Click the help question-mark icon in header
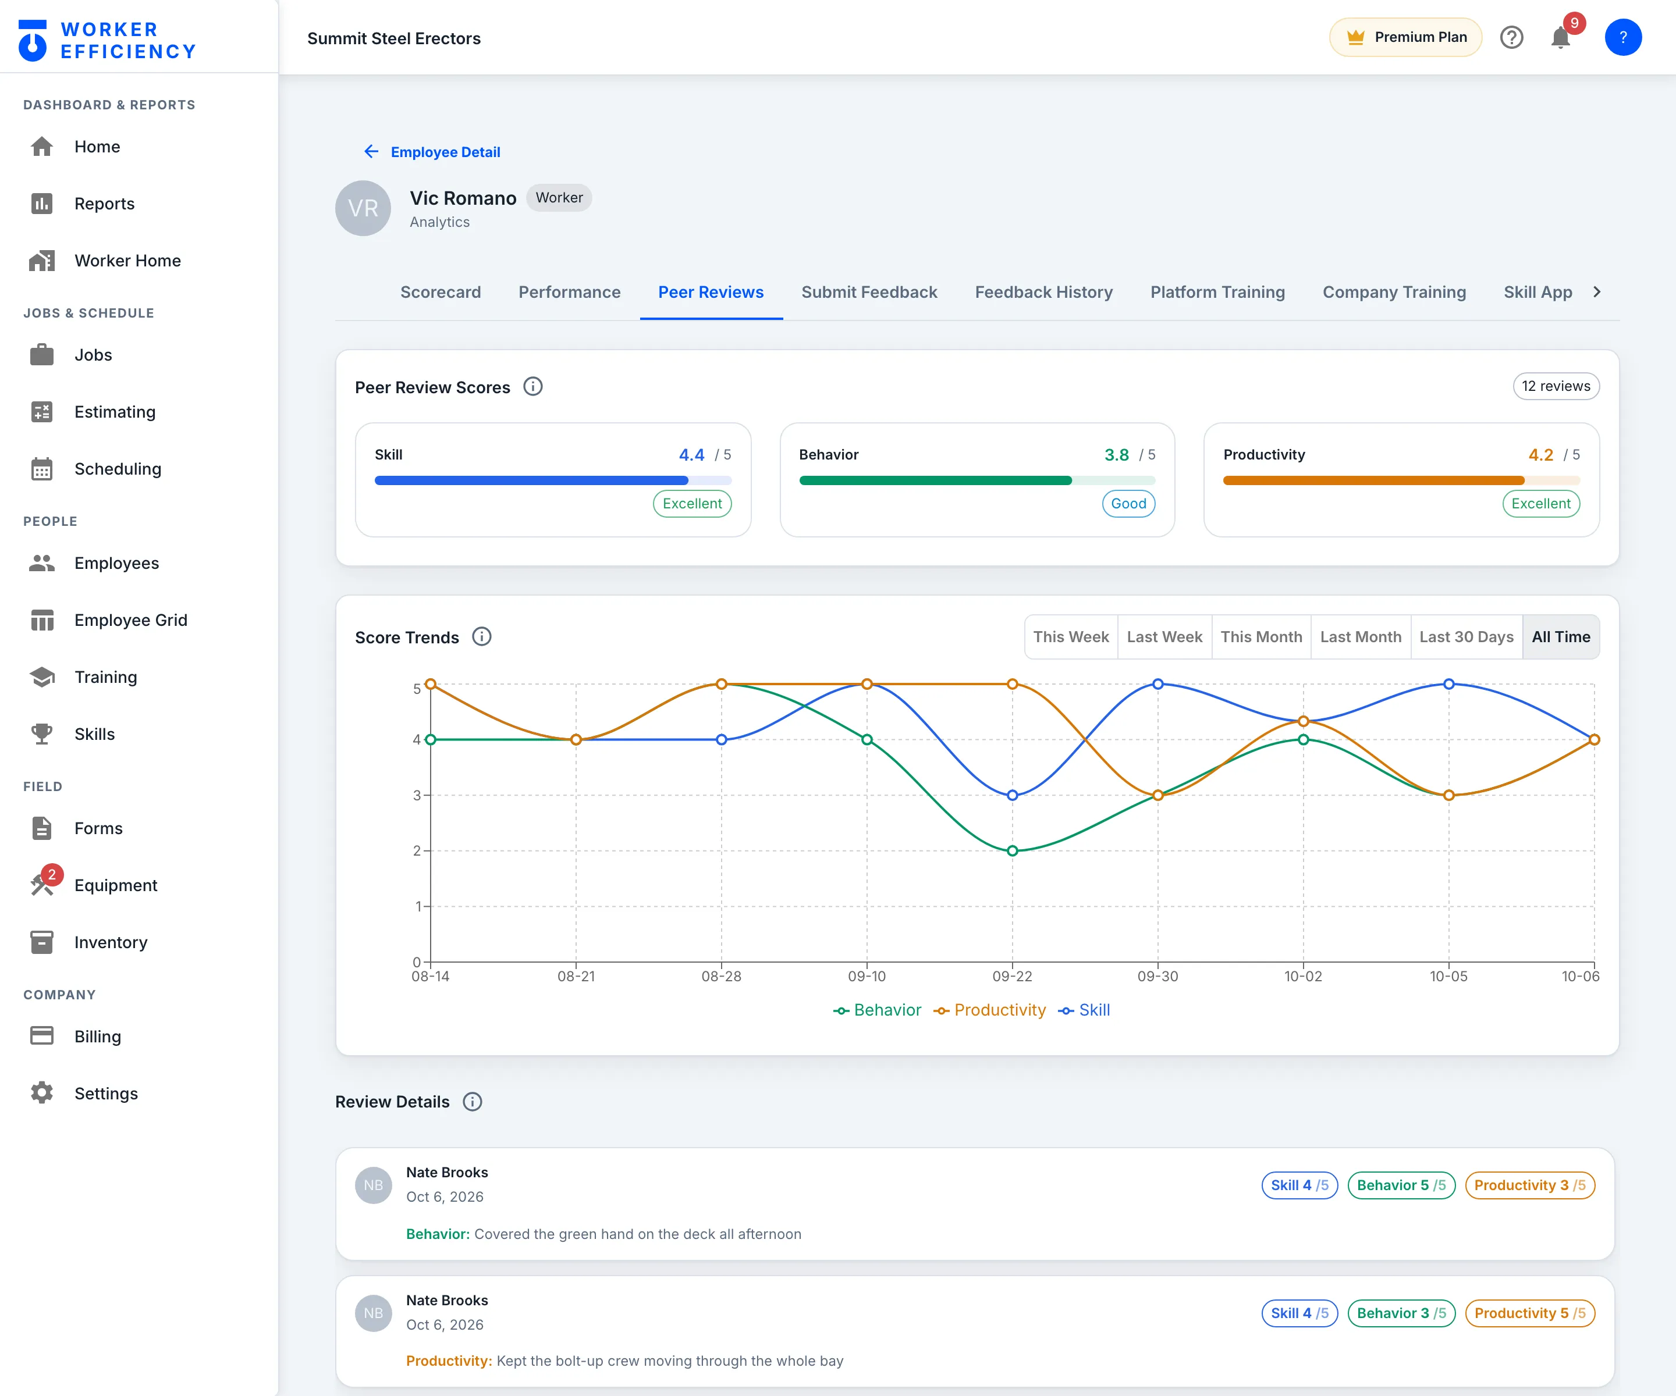1676x1396 pixels. [x=1511, y=37]
